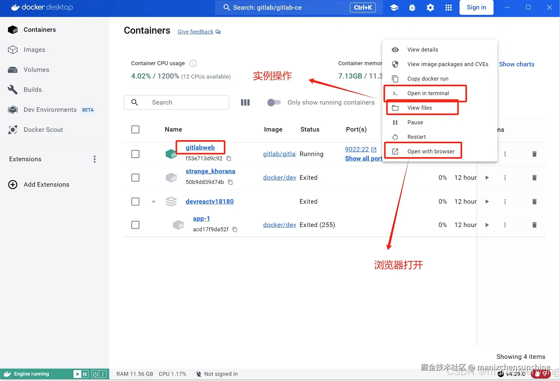560x381 pixels.
Task: Start the devreactv18180 stack
Action: pos(487,202)
